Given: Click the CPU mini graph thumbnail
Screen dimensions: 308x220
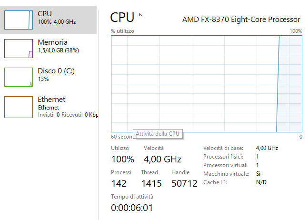Looking at the screenshot, I should 19,20.
